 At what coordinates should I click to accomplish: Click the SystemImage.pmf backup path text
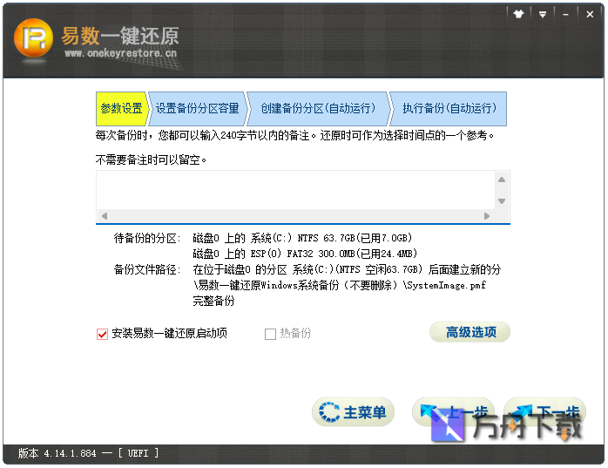pyautogui.click(x=340, y=286)
